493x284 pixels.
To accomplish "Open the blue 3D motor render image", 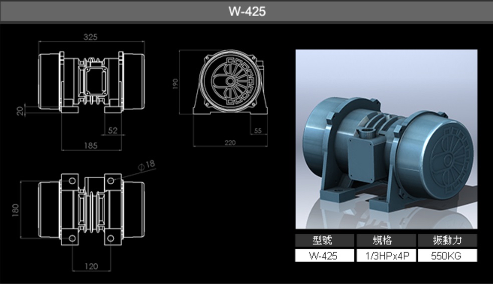I will pyautogui.click(x=386, y=139).
